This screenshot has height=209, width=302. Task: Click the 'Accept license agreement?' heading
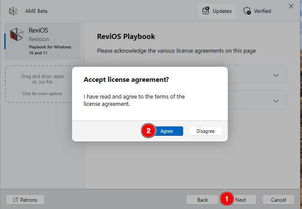tap(126, 80)
